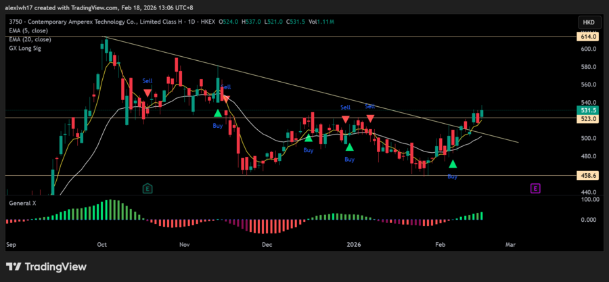Click the 523.0 horizontal line price label
The image size is (609, 282).
click(586, 118)
